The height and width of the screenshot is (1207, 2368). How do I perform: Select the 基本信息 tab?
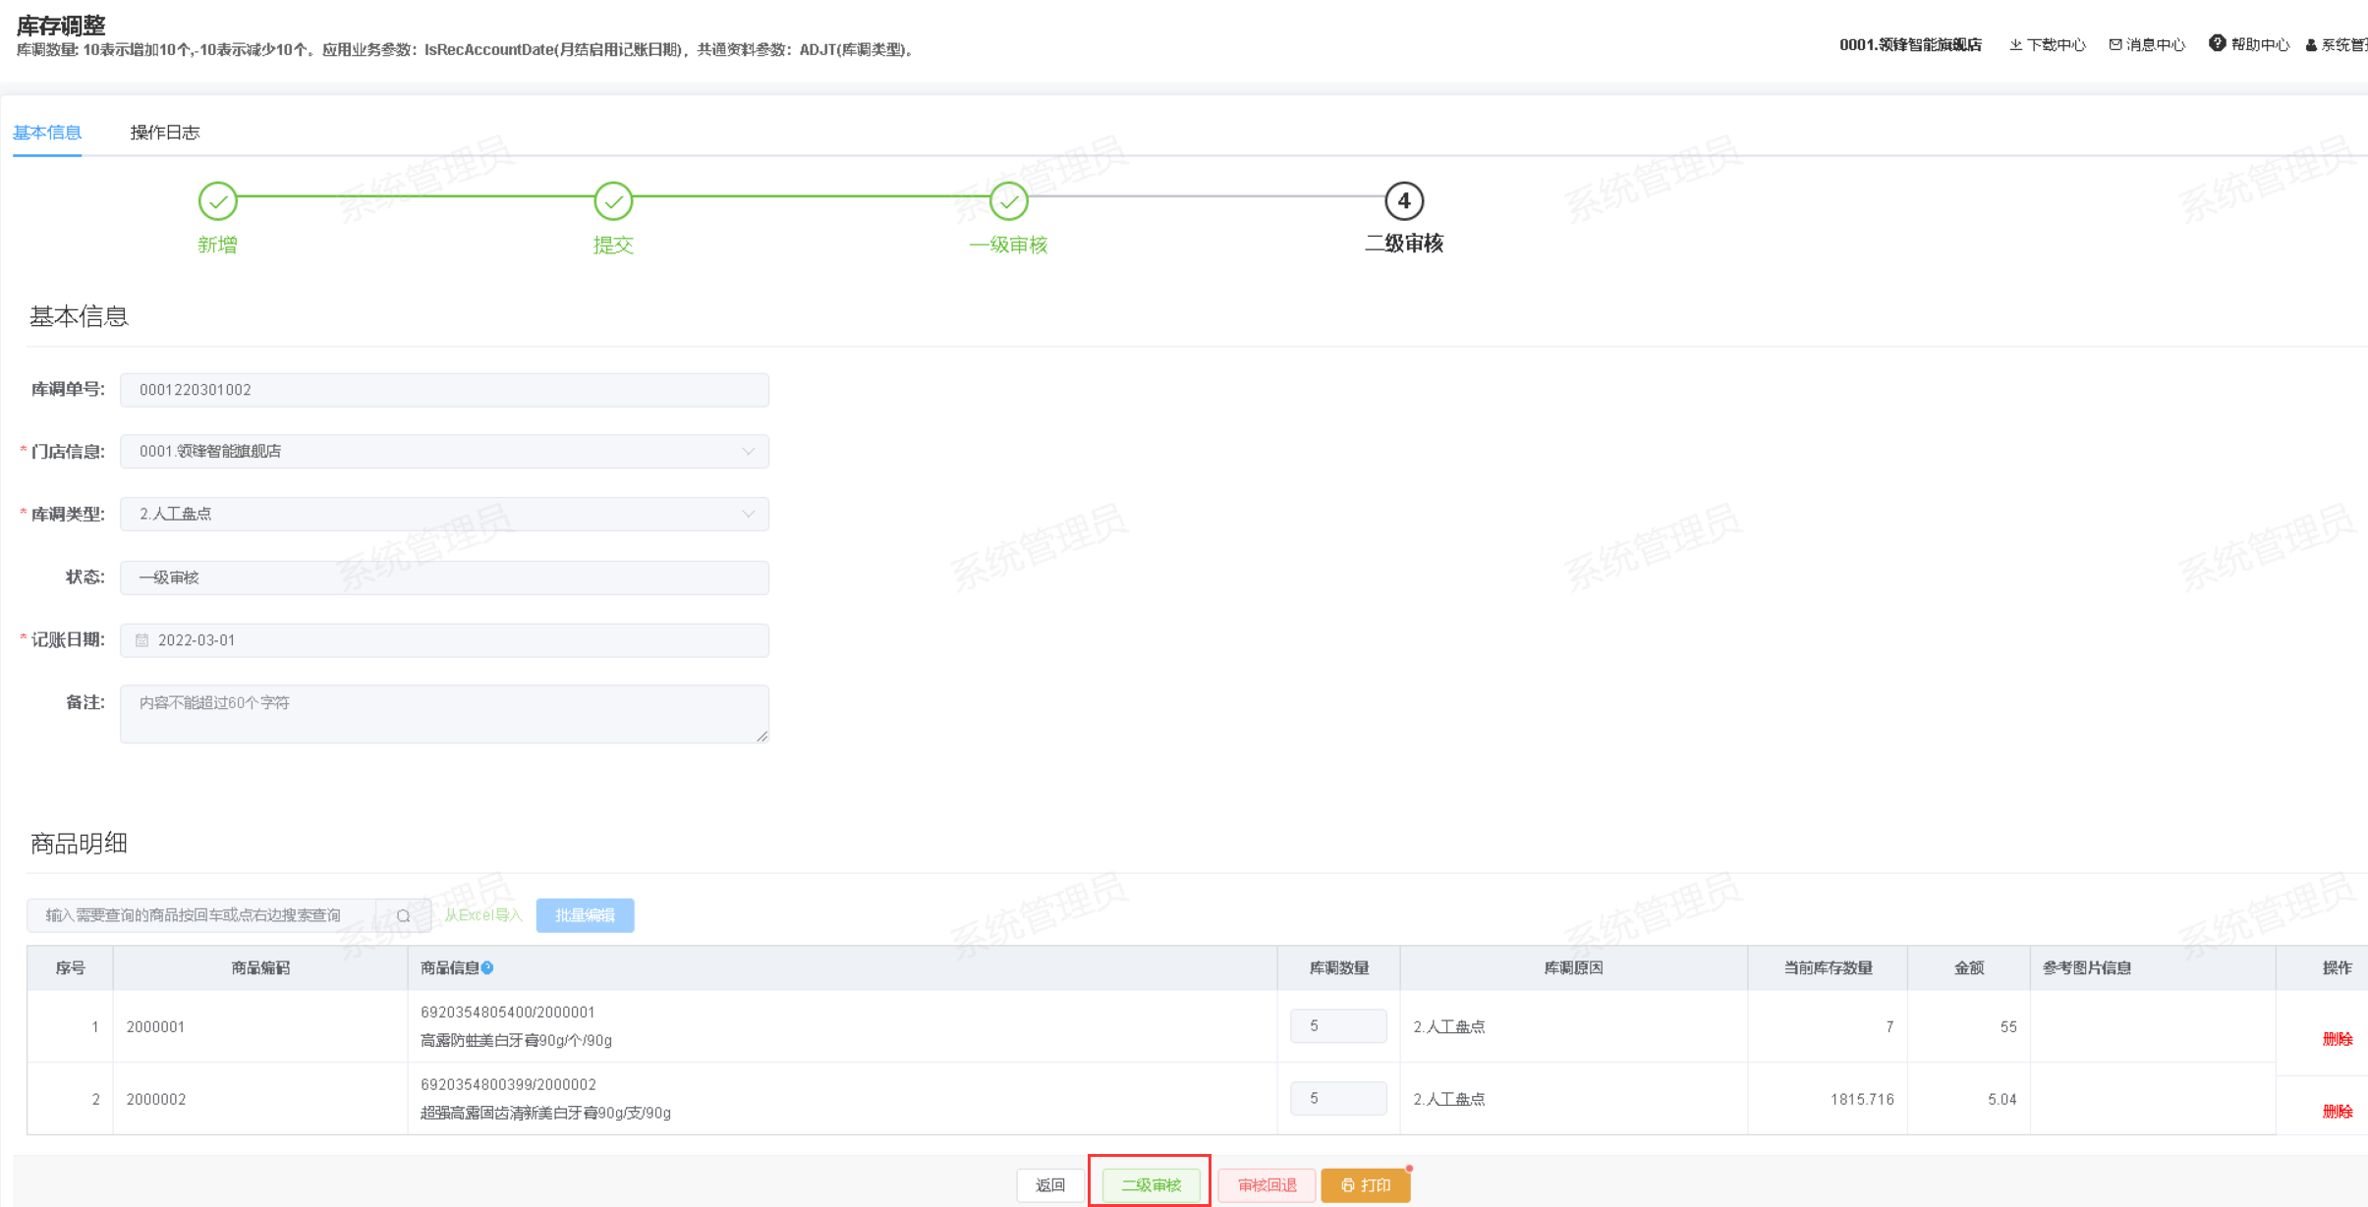47,133
